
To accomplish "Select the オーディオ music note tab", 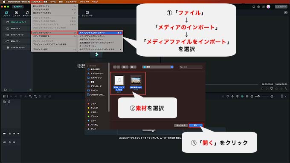I will pos(27,14).
